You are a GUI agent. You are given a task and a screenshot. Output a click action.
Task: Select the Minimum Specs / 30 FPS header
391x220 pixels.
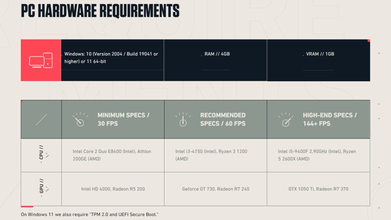[x=123, y=119]
